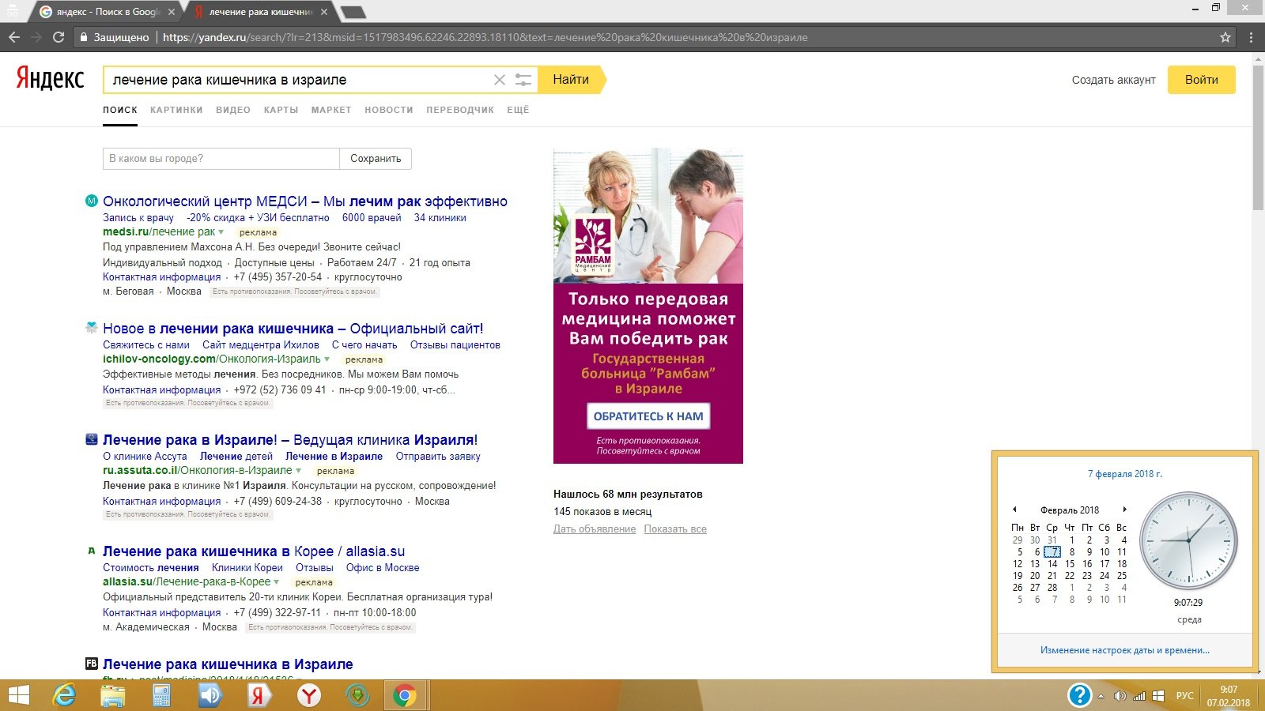Viewport: 1265px width, 711px height.
Task: Expand the allasia.su ad dropdown arrow
Action: click(277, 582)
